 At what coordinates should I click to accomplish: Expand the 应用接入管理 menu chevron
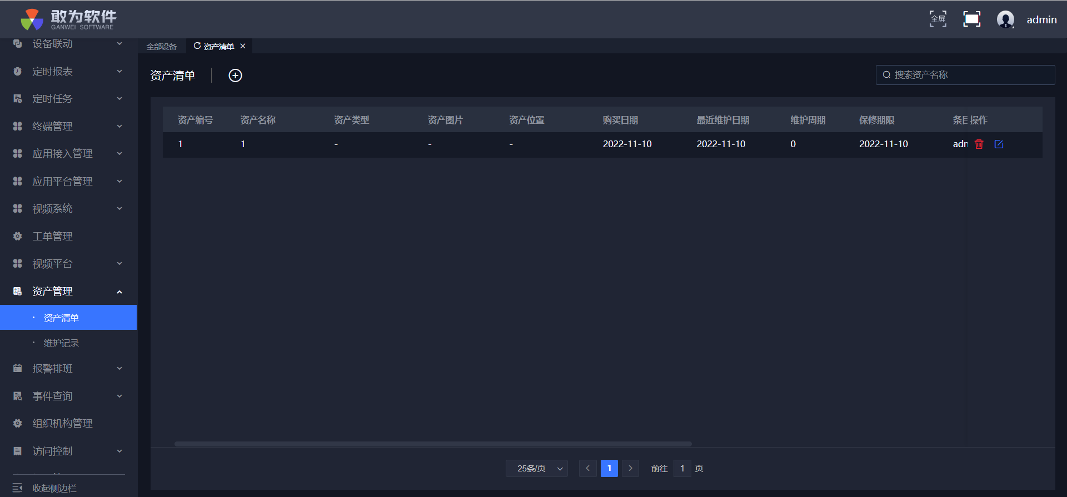click(119, 153)
